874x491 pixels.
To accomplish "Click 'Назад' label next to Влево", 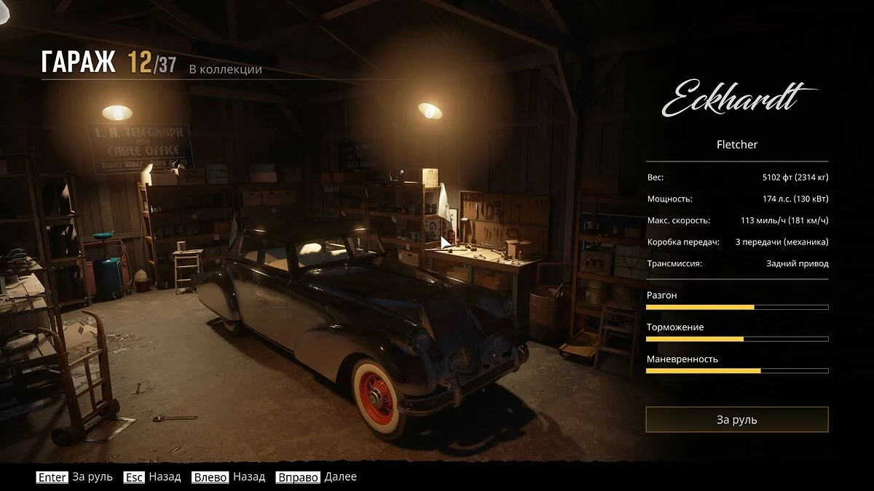I will pos(250,477).
